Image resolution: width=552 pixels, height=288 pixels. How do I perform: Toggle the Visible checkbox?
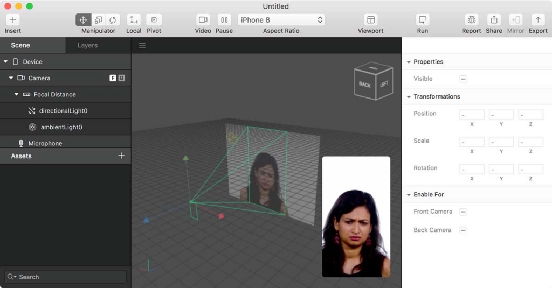pyautogui.click(x=463, y=79)
